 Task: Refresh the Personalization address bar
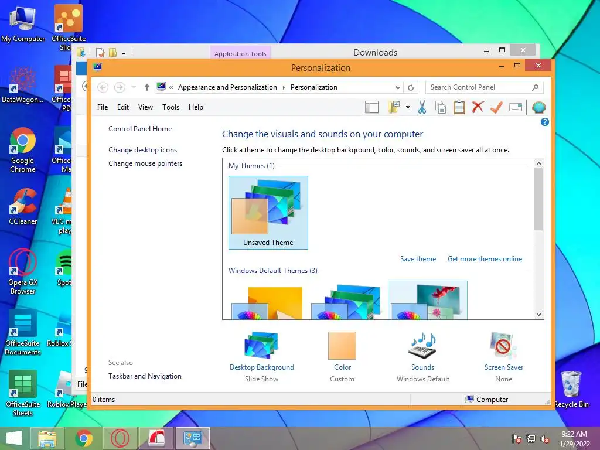411,87
